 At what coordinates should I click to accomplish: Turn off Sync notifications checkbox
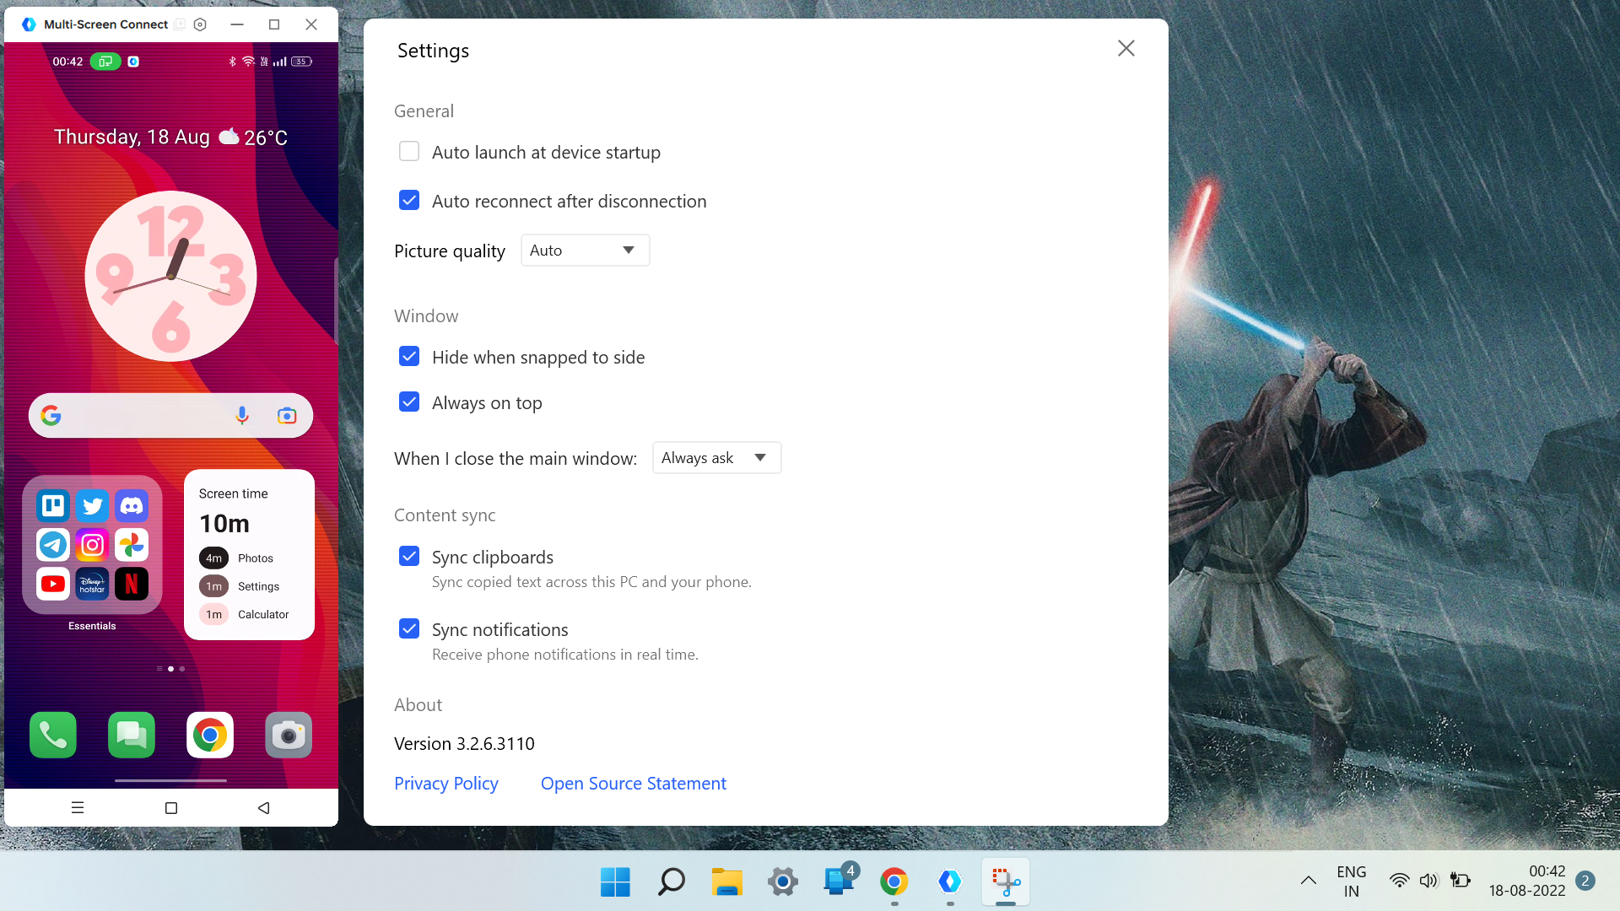[409, 629]
